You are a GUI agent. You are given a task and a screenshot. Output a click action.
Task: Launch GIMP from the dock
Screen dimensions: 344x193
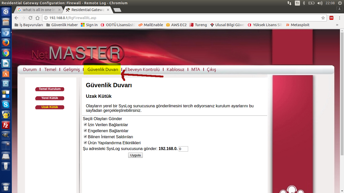click(6, 135)
